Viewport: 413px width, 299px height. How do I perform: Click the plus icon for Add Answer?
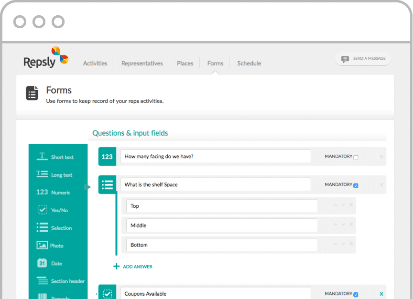click(116, 267)
